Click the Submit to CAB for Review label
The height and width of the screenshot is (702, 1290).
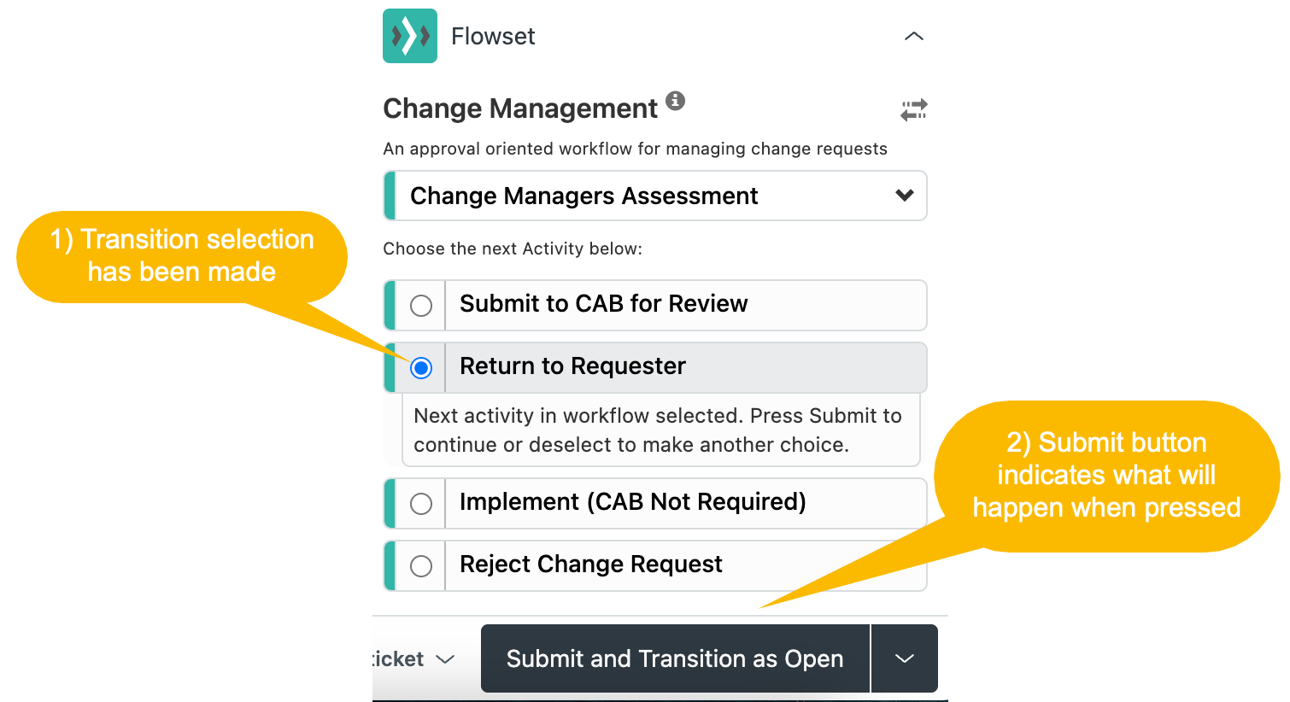pos(603,304)
